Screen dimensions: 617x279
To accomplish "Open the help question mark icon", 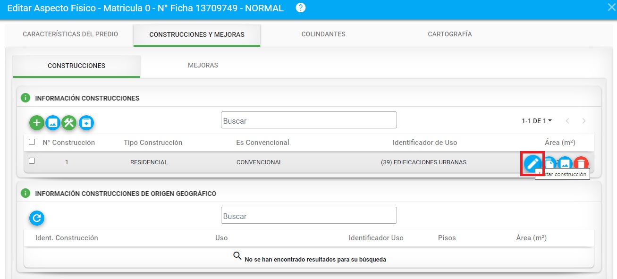I will click(300, 8).
